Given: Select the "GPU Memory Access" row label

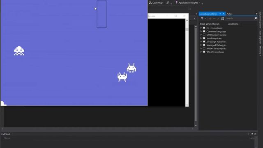Looking at the screenshot, I should [x=217, y=35].
